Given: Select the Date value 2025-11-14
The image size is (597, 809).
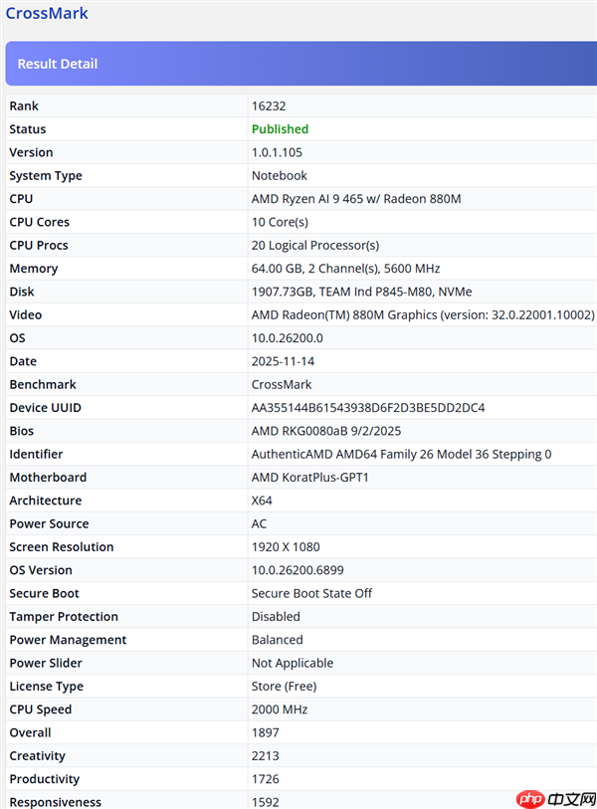Looking at the screenshot, I should pyautogui.click(x=282, y=361).
